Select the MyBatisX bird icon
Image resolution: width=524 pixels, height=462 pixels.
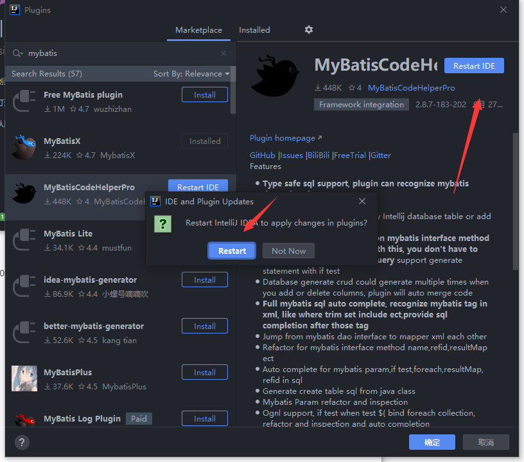pyautogui.click(x=24, y=147)
